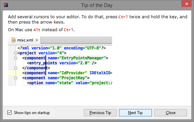
Task: Close the misc.xml tab with its x
Action: [x=36, y=40]
